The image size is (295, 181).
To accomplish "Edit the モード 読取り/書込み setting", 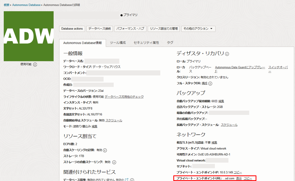I will coord(95,126).
